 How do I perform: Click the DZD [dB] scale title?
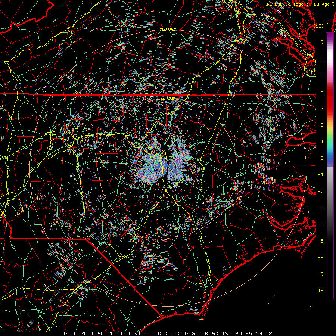323,24
